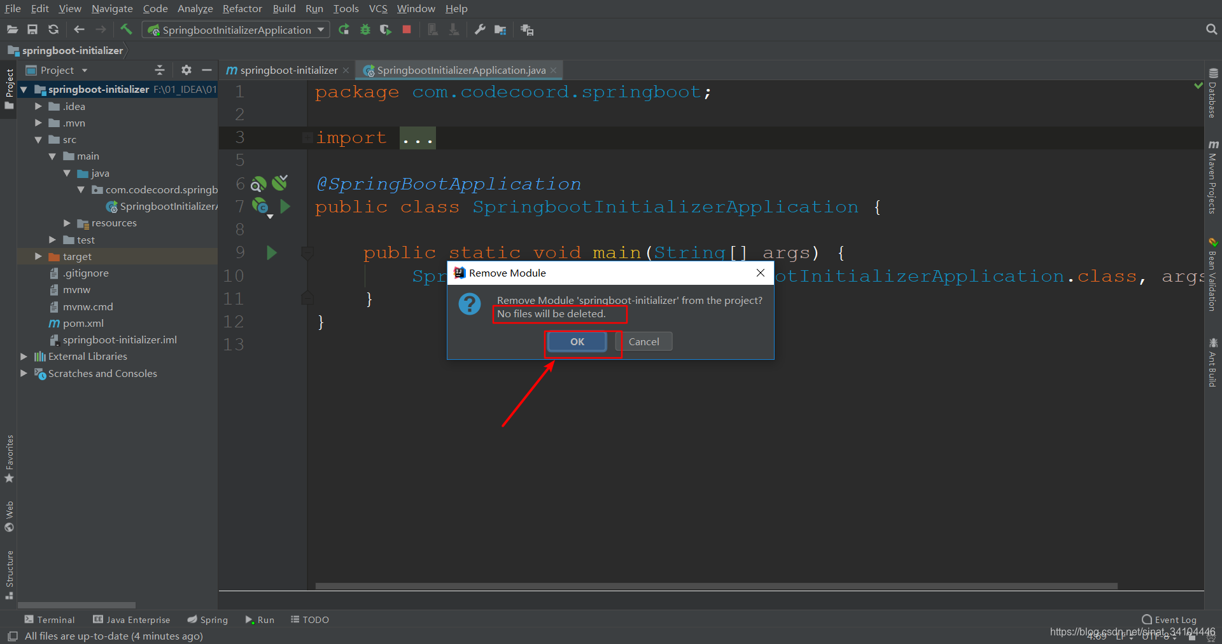Viewport: 1222px width, 644px height.
Task: Run the application with the green run icon
Action: tap(344, 29)
